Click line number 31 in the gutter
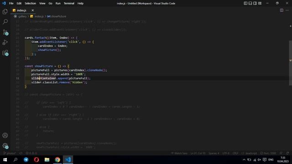This screenshot has width=292, height=164. tap(17, 78)
